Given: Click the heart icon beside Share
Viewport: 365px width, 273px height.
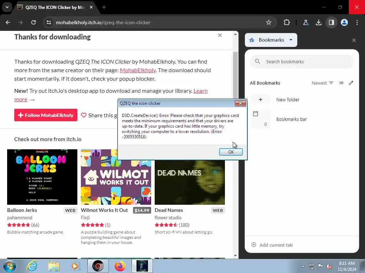Looking at the screenshot, I should click(83, 115).
